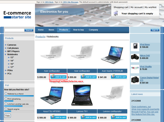Click the Search button
Viewport: 164px width, 122px height.
(29, 30)
